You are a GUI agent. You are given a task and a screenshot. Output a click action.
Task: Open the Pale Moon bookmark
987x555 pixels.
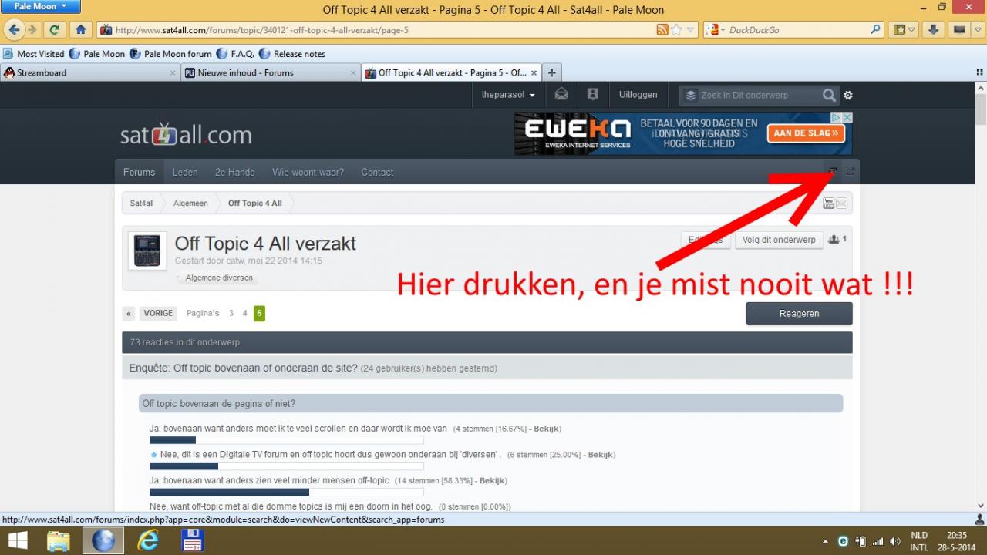point(97,54)
